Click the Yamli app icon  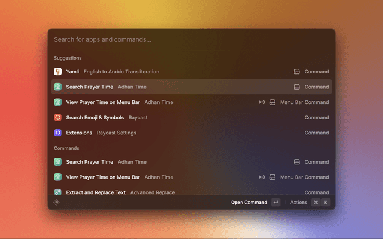pos(58,72)
